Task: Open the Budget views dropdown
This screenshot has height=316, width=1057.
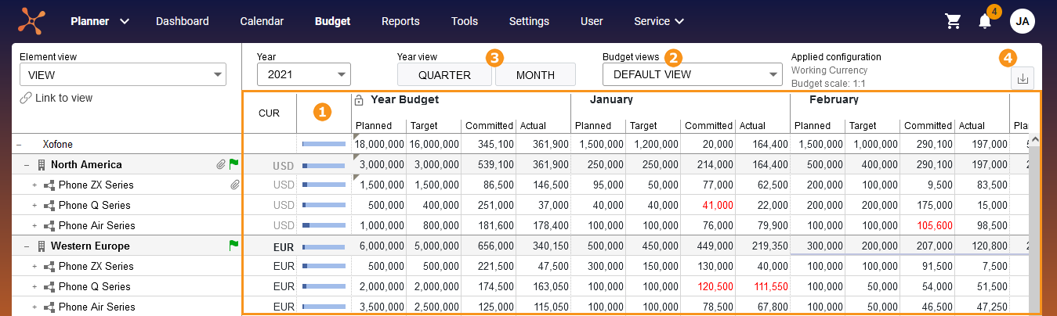Action: click(693, 74)
